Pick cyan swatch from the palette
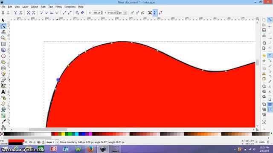The image size is (273, 153). 77,134
